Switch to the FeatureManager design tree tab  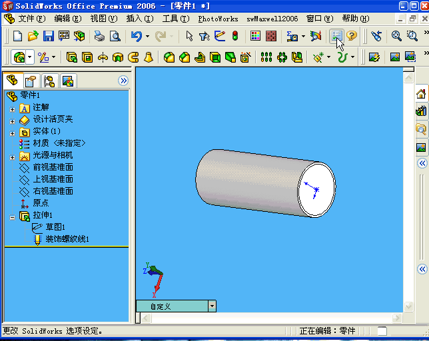point(12,81)
